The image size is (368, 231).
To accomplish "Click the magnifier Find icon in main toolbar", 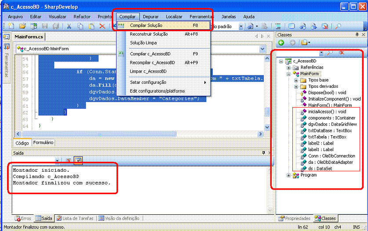I will click(x=338, y=26).
